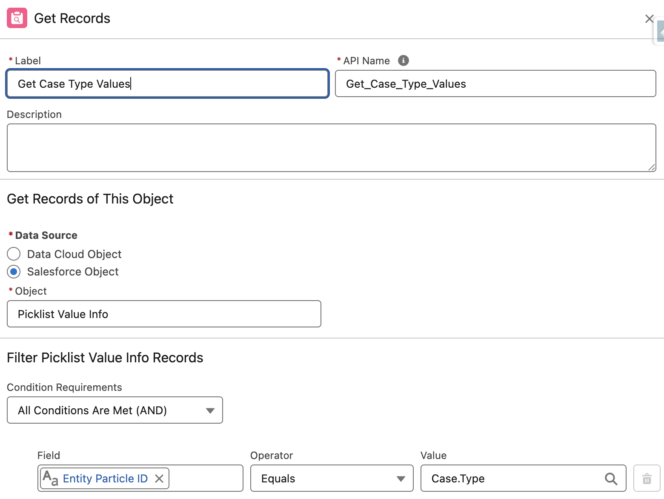Click the Filter Picklist Value Info Records heading

(x=105, y=358)
